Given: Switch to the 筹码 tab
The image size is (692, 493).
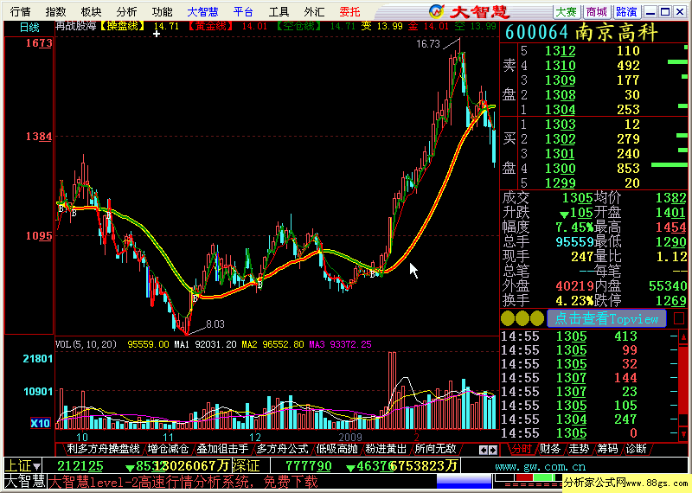Looking at the screenshot, I should (x=607, y=449).
